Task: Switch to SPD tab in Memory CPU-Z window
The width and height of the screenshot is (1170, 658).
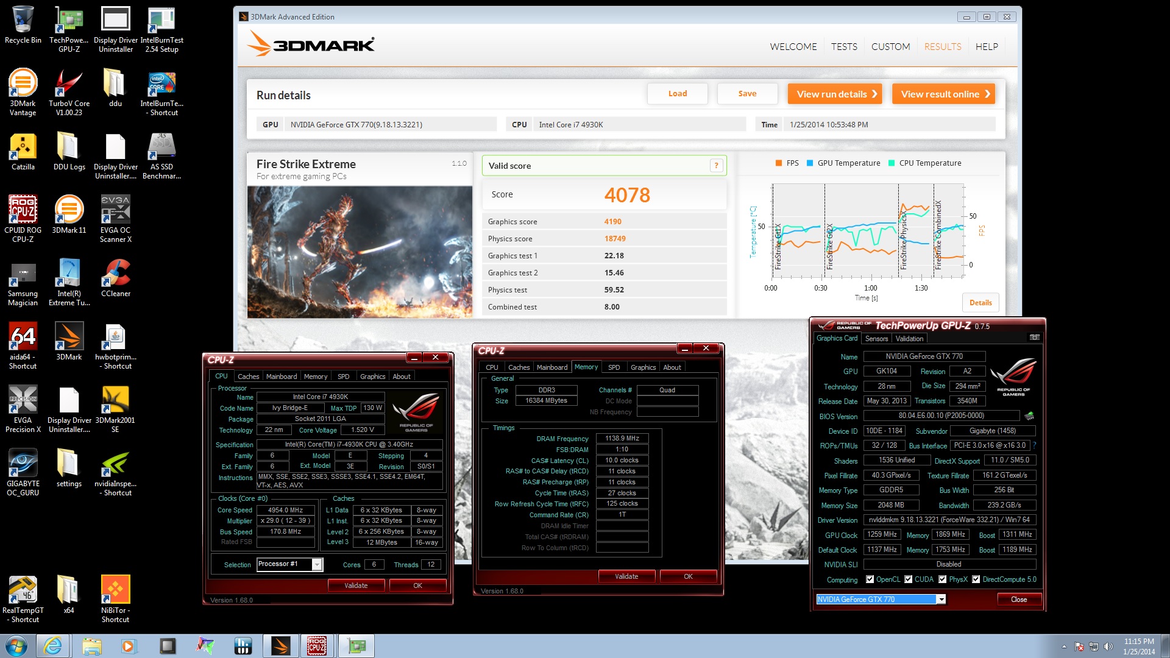Action: pos(614,367)
